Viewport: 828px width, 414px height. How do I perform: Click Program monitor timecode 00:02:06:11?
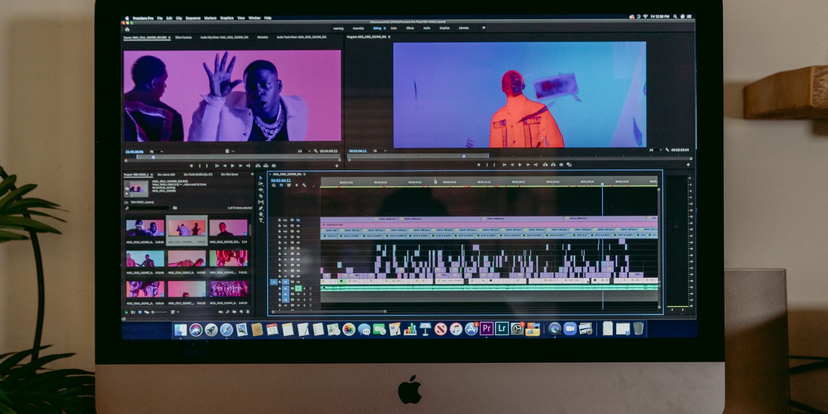point(358,151)
